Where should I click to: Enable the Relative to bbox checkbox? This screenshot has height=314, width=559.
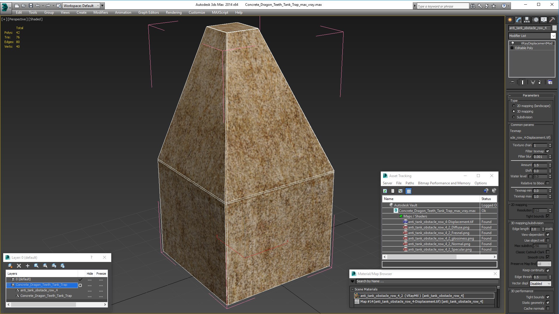pos(548,183)
